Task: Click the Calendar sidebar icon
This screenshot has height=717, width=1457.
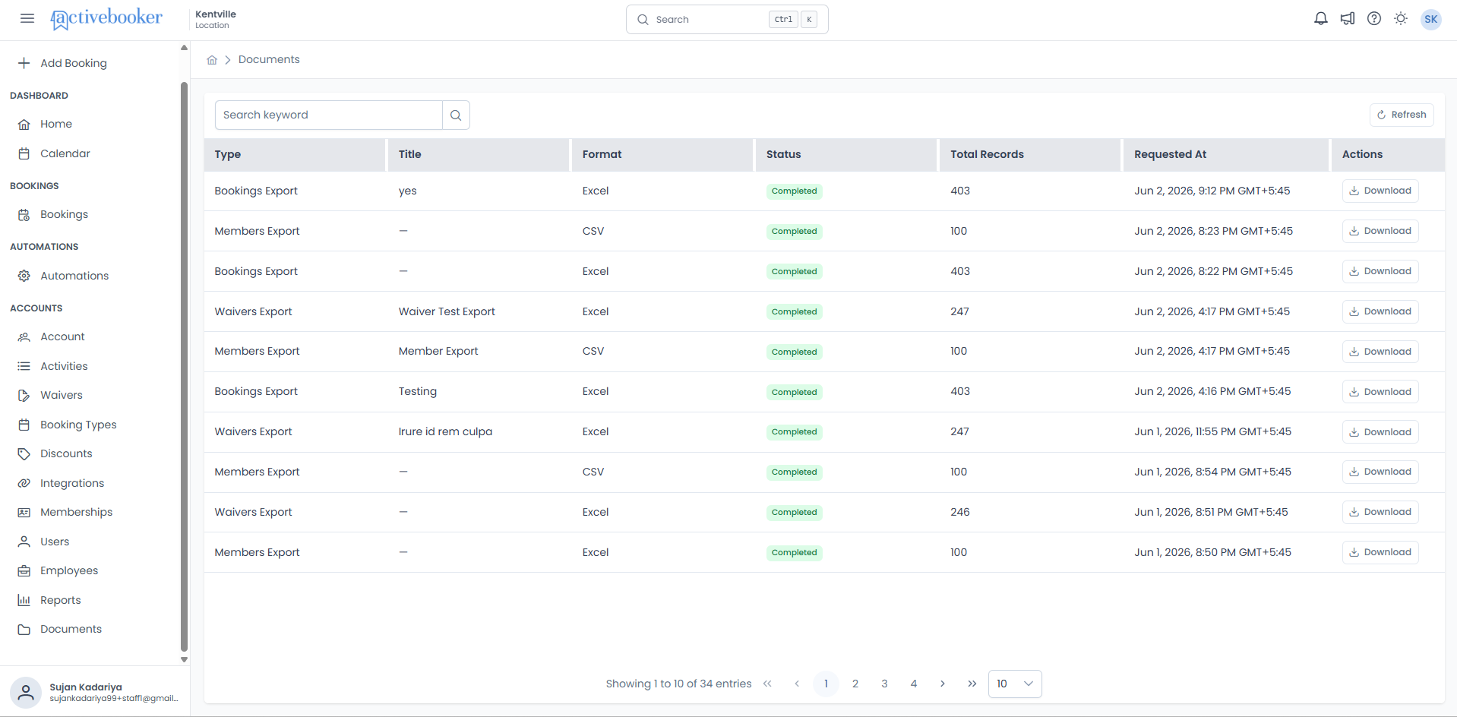Action: [24, 153]
